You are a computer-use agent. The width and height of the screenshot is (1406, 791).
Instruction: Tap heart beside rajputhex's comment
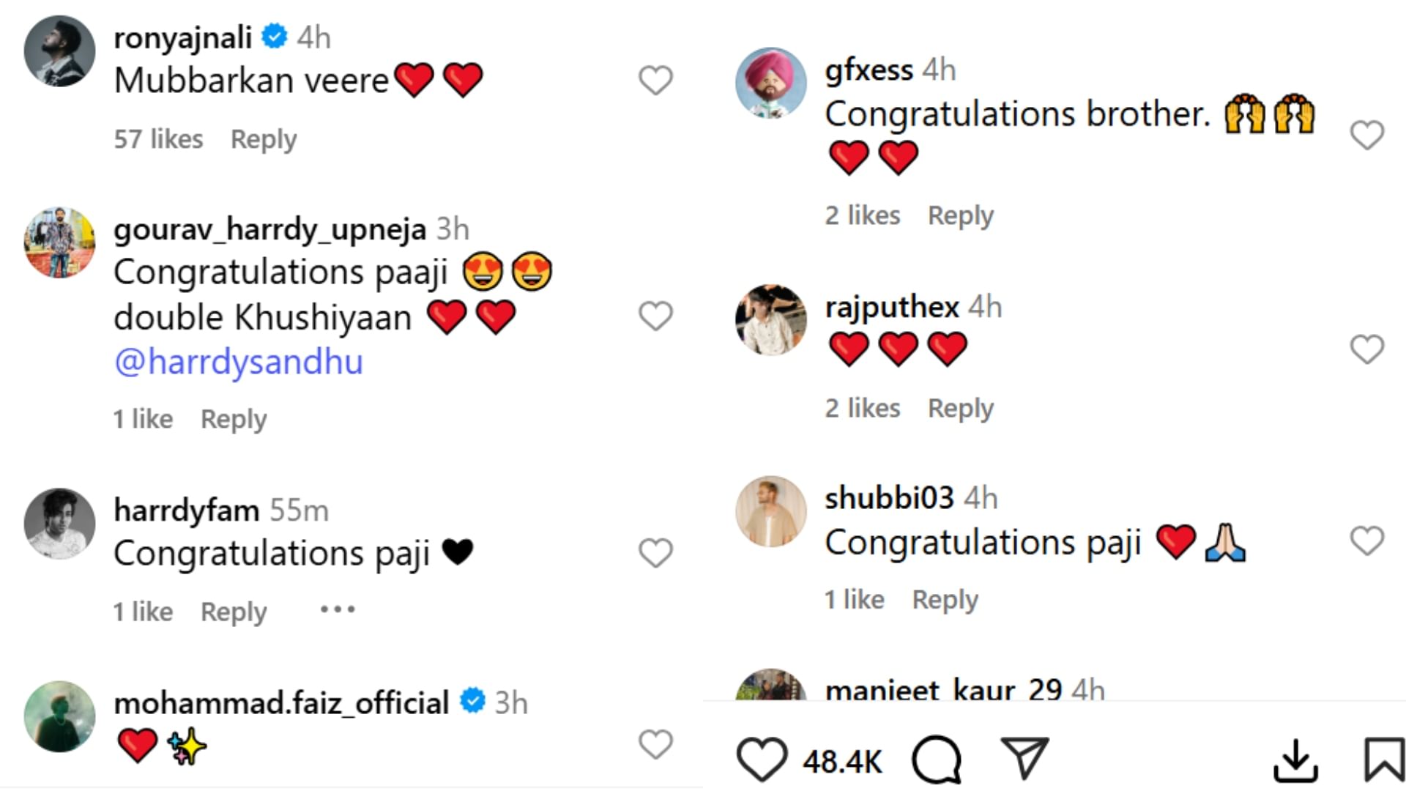[1366, 349]
